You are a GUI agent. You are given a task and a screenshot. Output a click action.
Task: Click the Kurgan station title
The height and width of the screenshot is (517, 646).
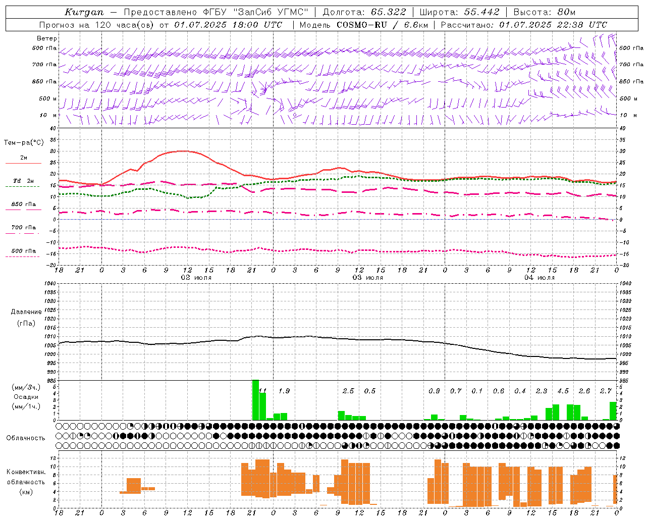[x=84, y=12]
